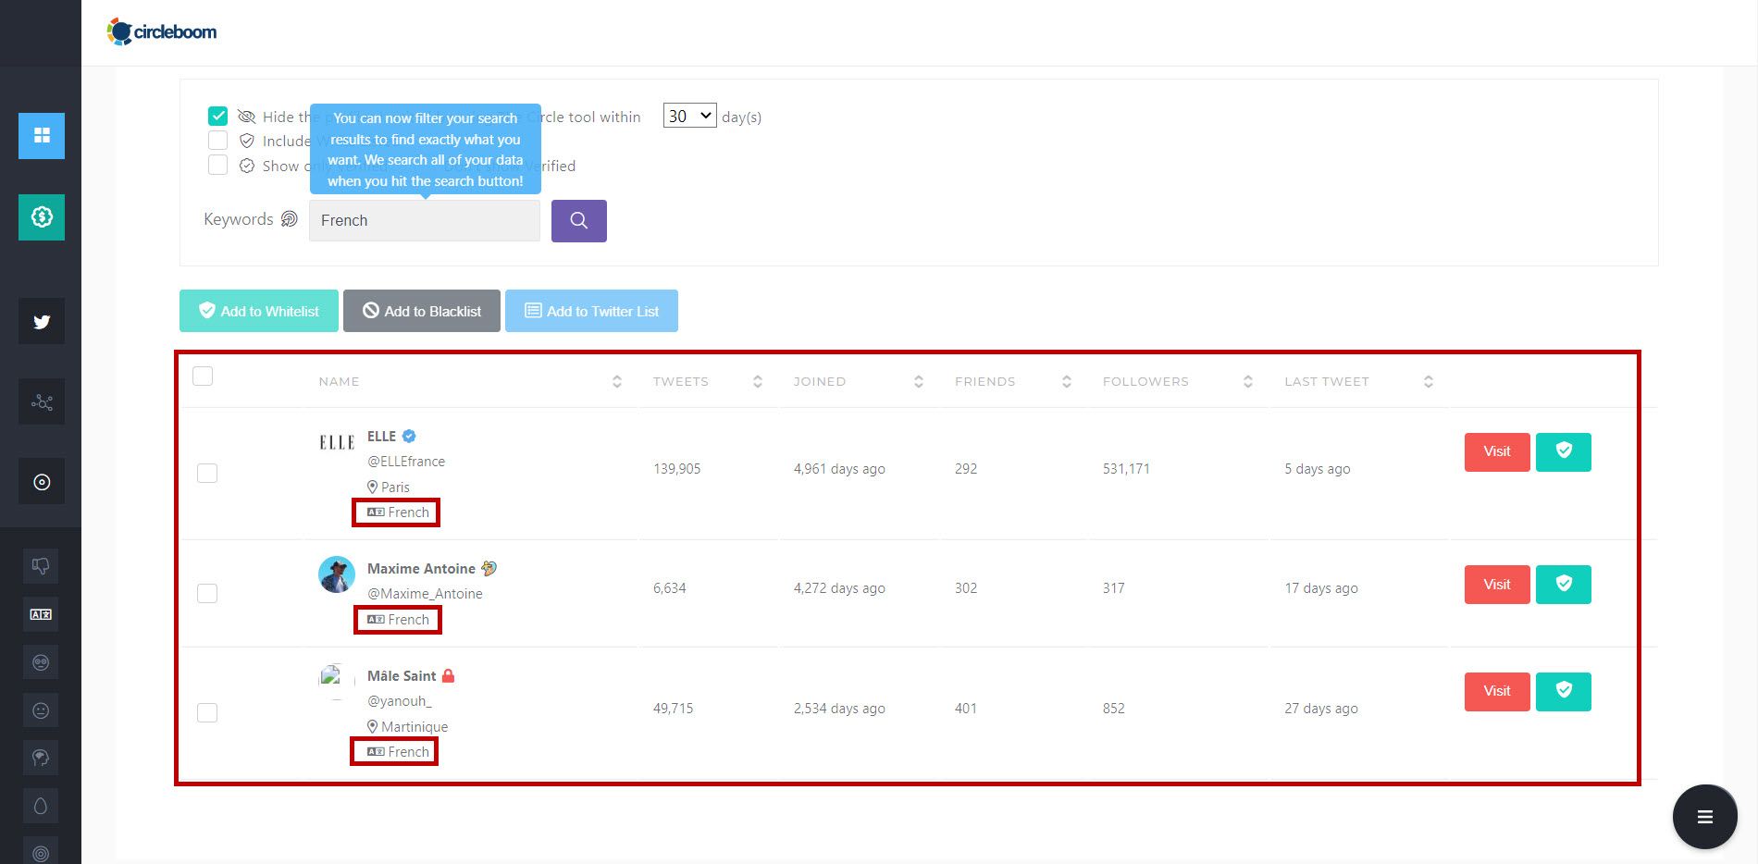Open the floating hamburger menu button

click(x=1704, y=817)
